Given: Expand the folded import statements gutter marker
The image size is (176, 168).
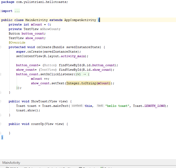Looking at the screenshot, I should [x=1, y=11].
